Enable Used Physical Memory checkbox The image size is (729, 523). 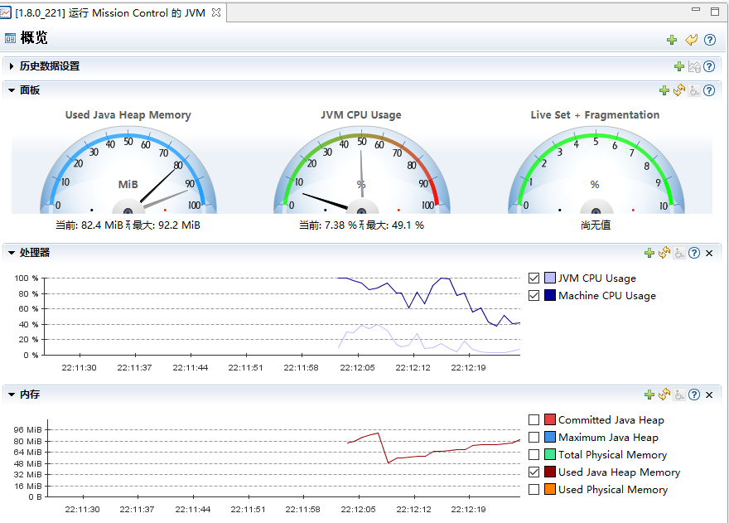pos(533,490)
